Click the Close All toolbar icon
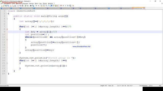Screen dimensions: 163x91 coord(13,6)
